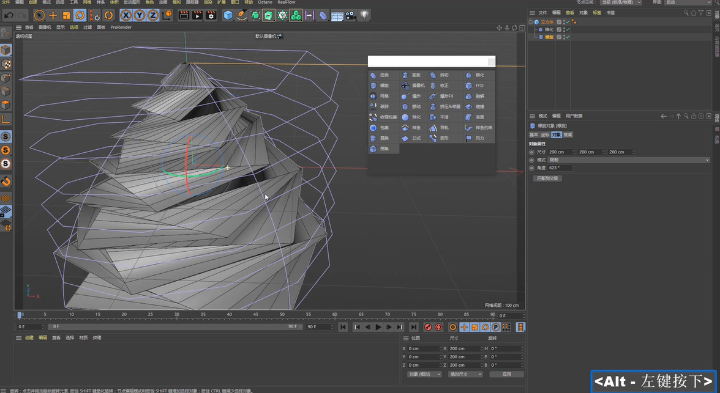
Task: Click the 应用 (Apply) button
Action: tap(506, 374)
